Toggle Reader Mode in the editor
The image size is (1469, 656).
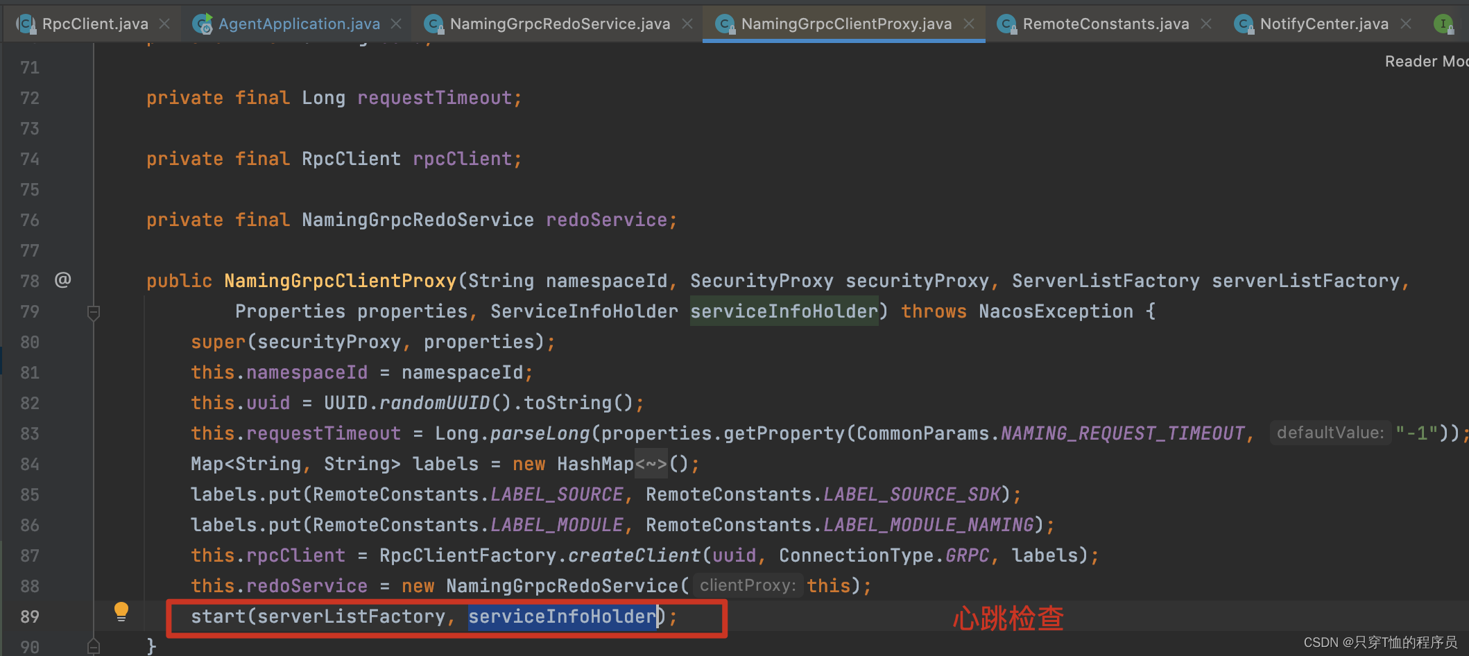click(1426, 61)
